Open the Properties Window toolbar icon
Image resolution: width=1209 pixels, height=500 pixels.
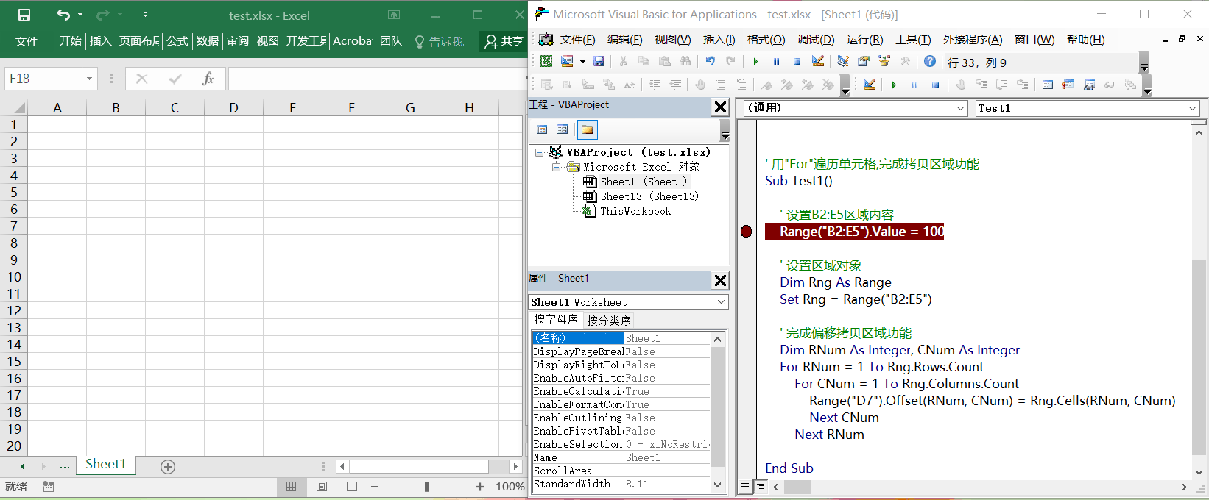tap(864, 62)
